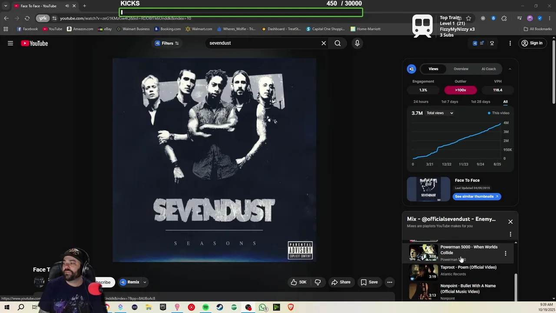Click the page vertical scrollbar
Screen dimensions: 556x313
click(x=553, y=72)
